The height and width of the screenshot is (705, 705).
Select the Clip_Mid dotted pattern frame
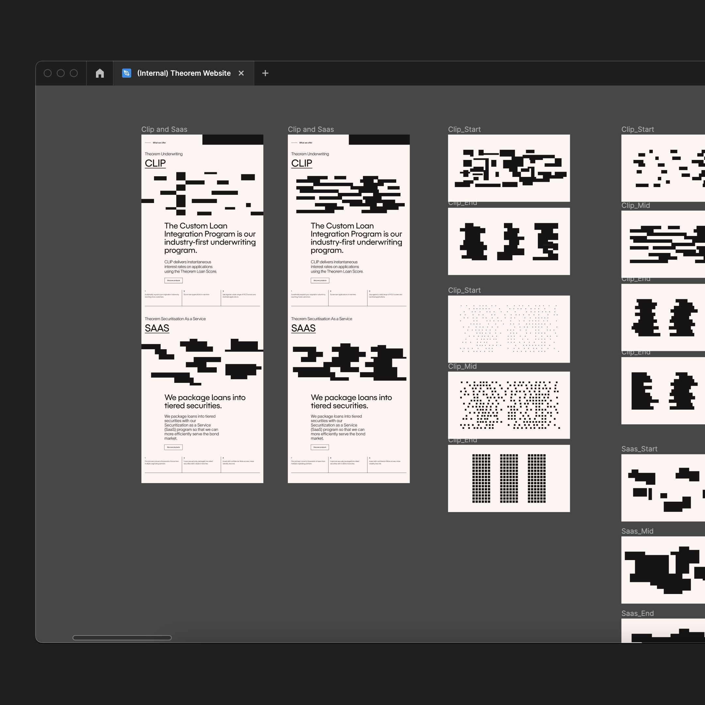pos(509,405)
